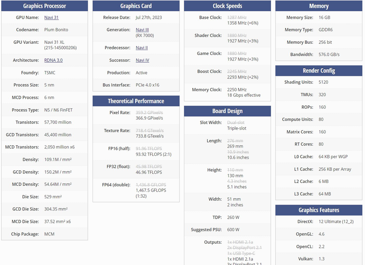Open the Navi IV successor link

pyautogui.click(x=142, y=60)
